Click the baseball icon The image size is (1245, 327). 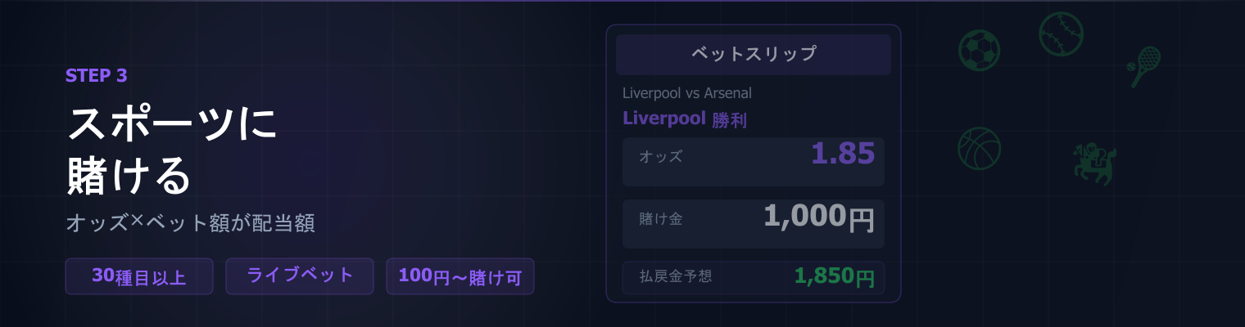click(x=1062, y=34)
